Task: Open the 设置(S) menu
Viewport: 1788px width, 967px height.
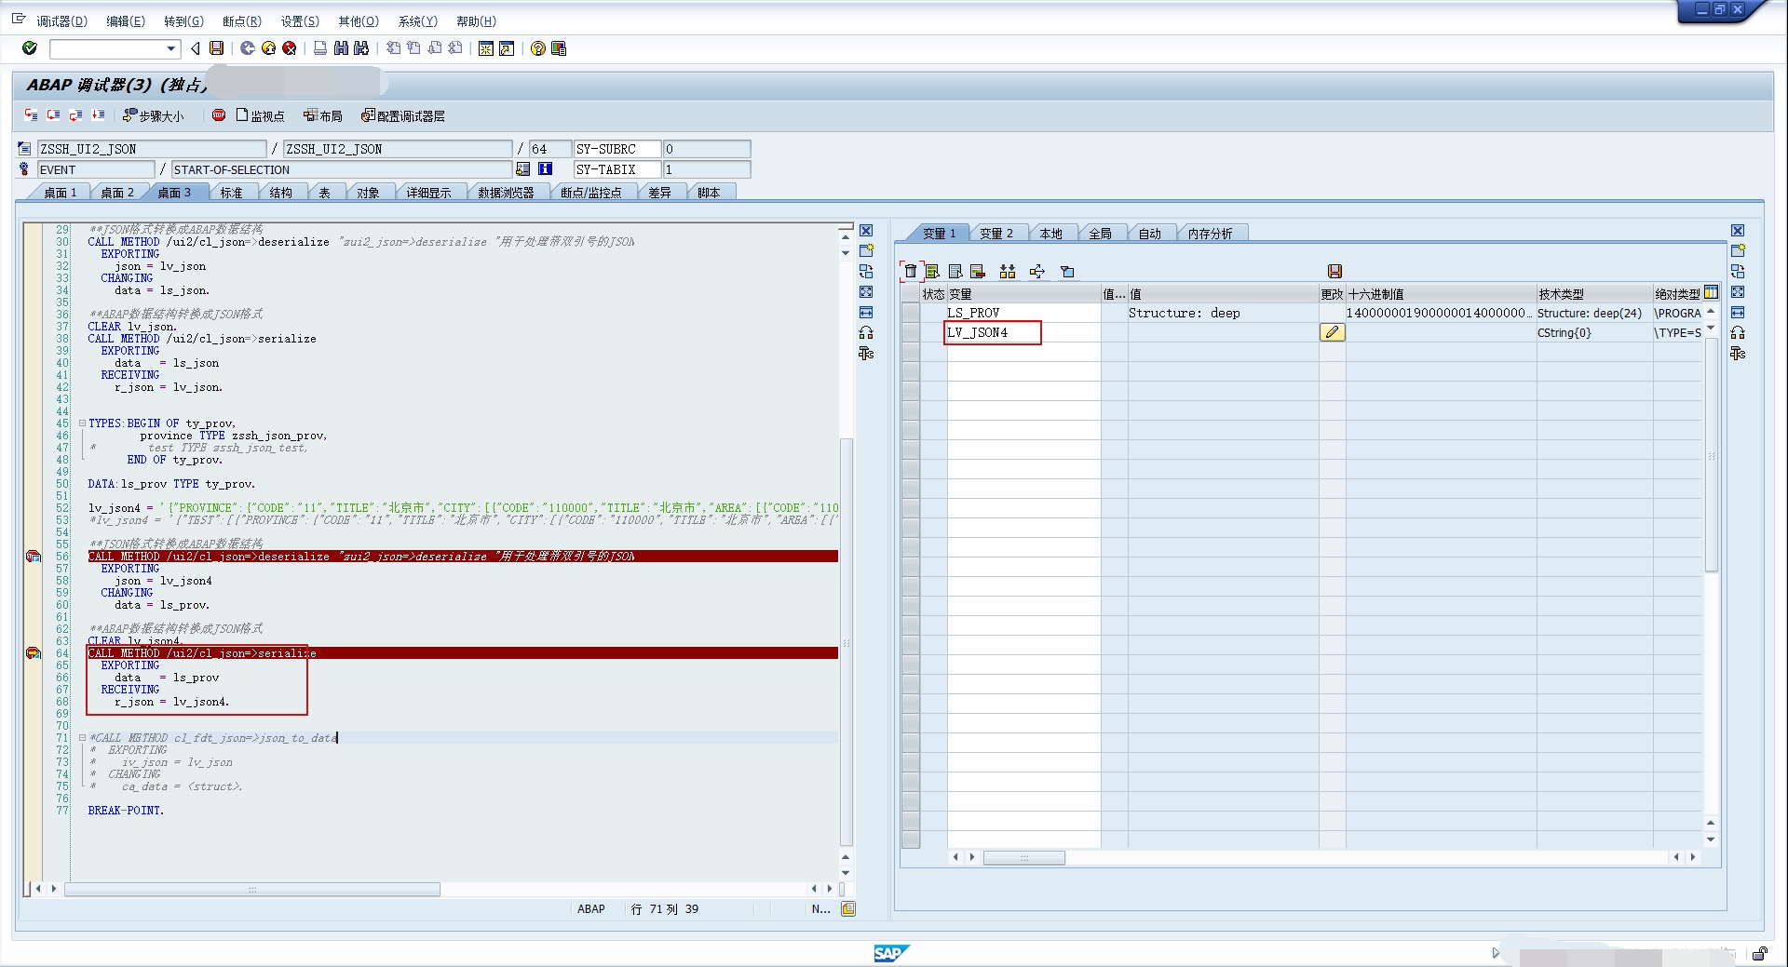Action: point(300,20)
